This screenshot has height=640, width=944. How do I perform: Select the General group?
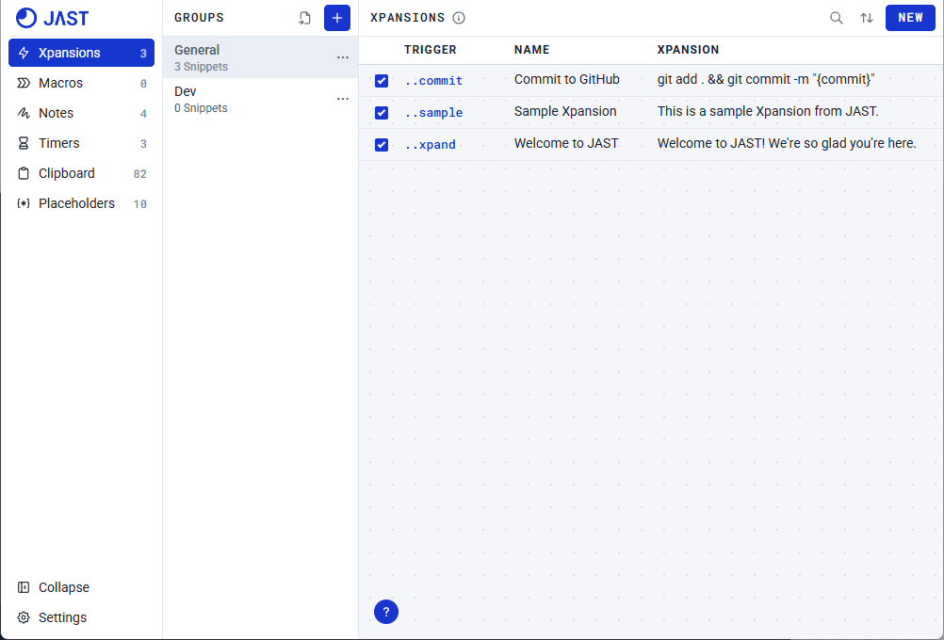pyautogui.click(x=260, y=57)
